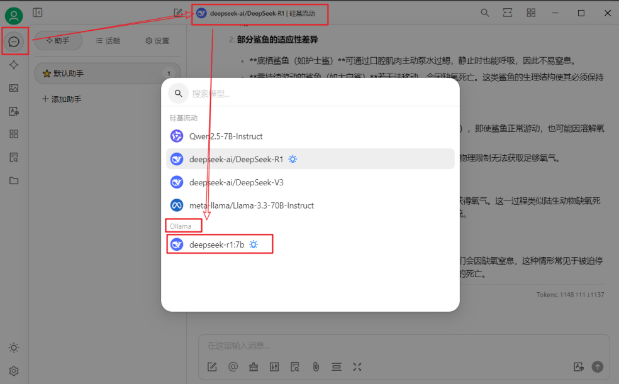
Task: Open the knowledge base sidebar icon
Action: point(14,158)
